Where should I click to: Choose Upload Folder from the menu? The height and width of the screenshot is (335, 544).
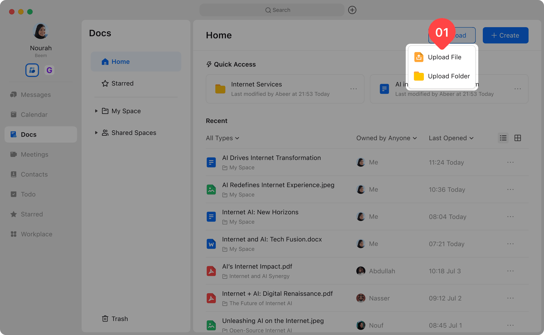click(449, 76)
